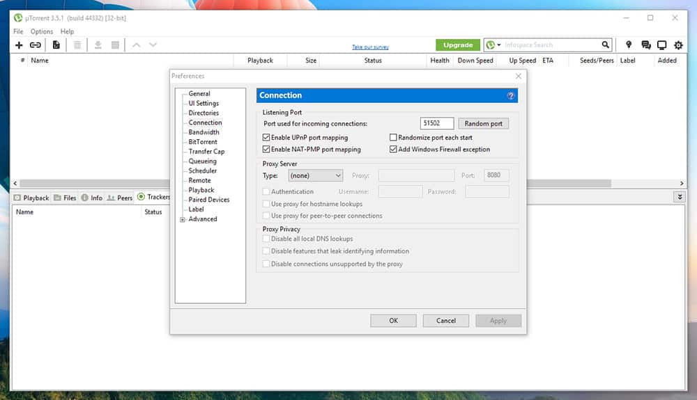Click Cancel in Preferences dialog
The image size is (697, 400).
click(x=446, y=321)
